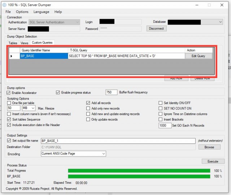Image resolution: width=231 pixels, height=195 pixels.
Task: Open the Language menu
Action: [x=41, y=12]
